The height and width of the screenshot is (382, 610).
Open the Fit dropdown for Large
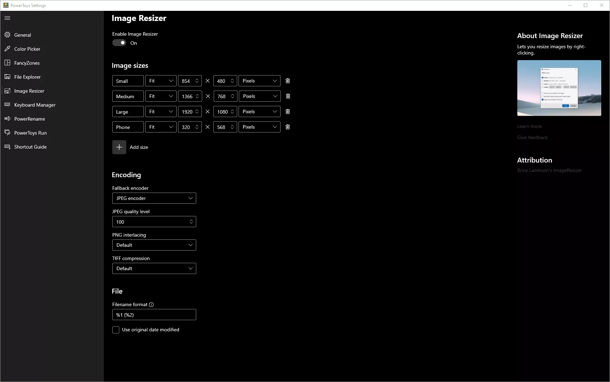pos(161,111)
